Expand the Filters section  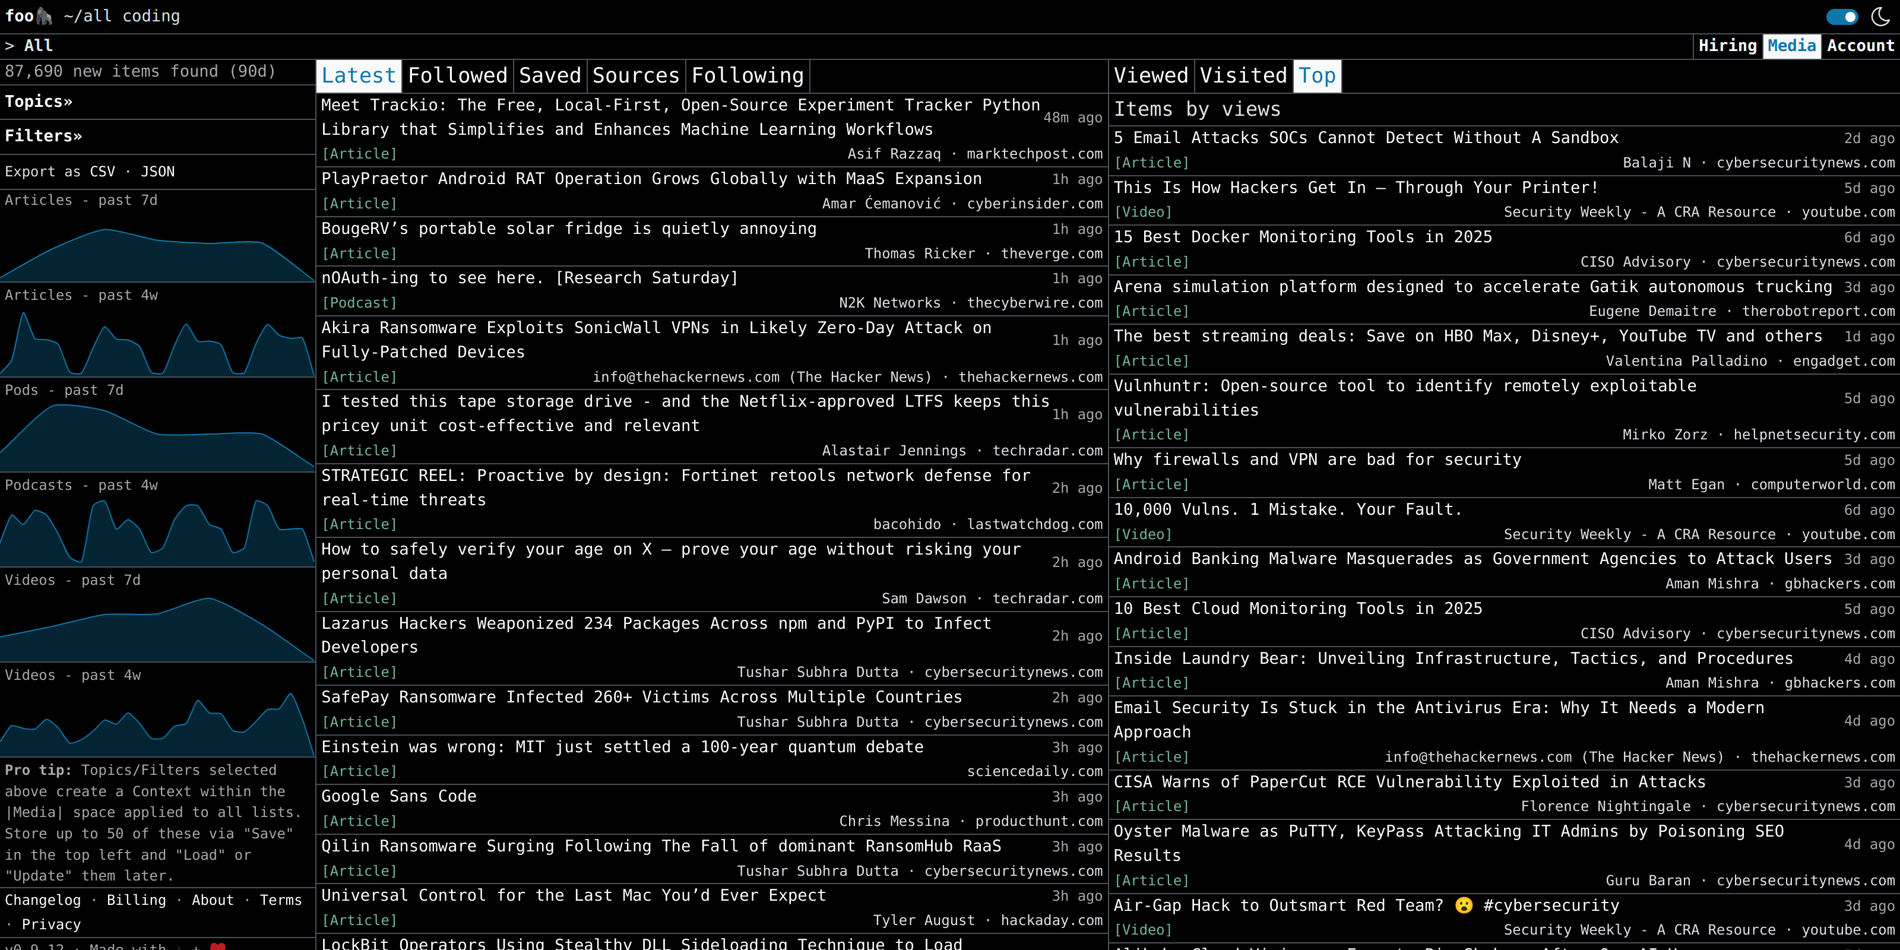click(43, 136)
